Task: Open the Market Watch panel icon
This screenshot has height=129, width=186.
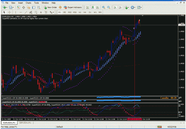Action: point(18,7)
